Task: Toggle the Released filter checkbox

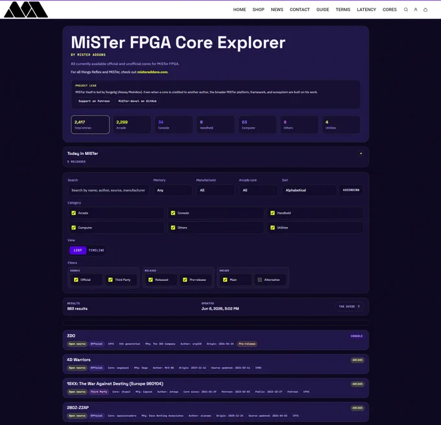Action: pos(150,280)
